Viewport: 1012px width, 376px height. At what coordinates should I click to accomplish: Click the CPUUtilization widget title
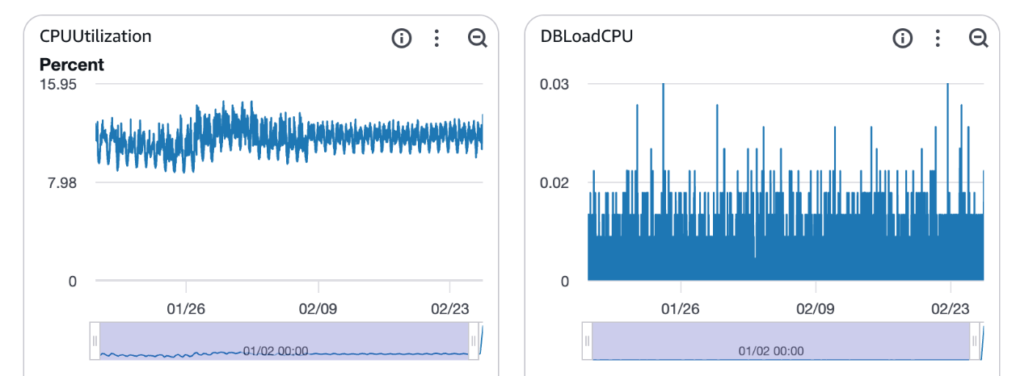pyautogui.click(x=95, y=36)
